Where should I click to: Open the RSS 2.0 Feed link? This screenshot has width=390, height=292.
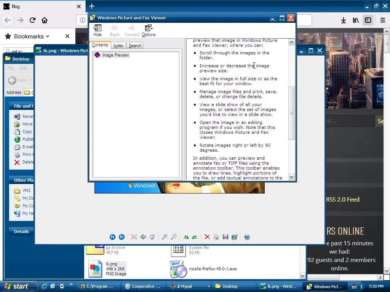(x=343, y=199)
